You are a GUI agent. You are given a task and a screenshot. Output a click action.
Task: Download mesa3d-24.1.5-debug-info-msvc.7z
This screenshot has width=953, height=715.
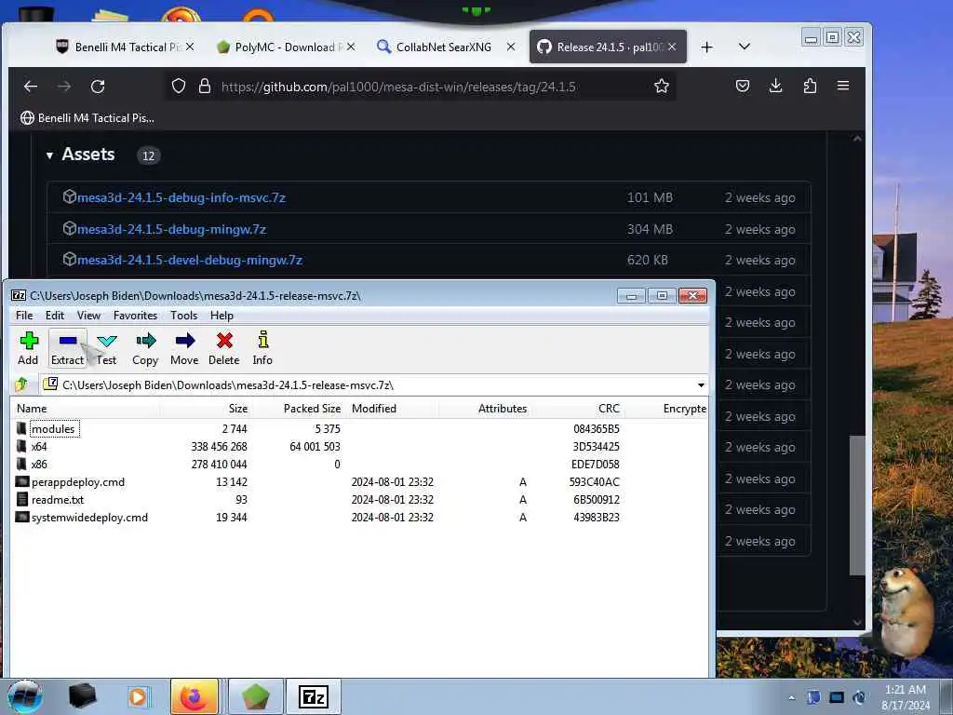click(181, 197)
